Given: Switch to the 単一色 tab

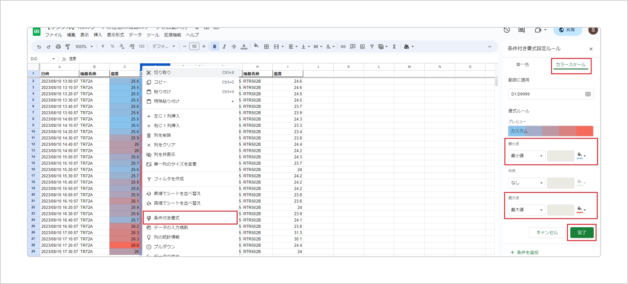Looking at the screenshot, I should click(523, 64).
